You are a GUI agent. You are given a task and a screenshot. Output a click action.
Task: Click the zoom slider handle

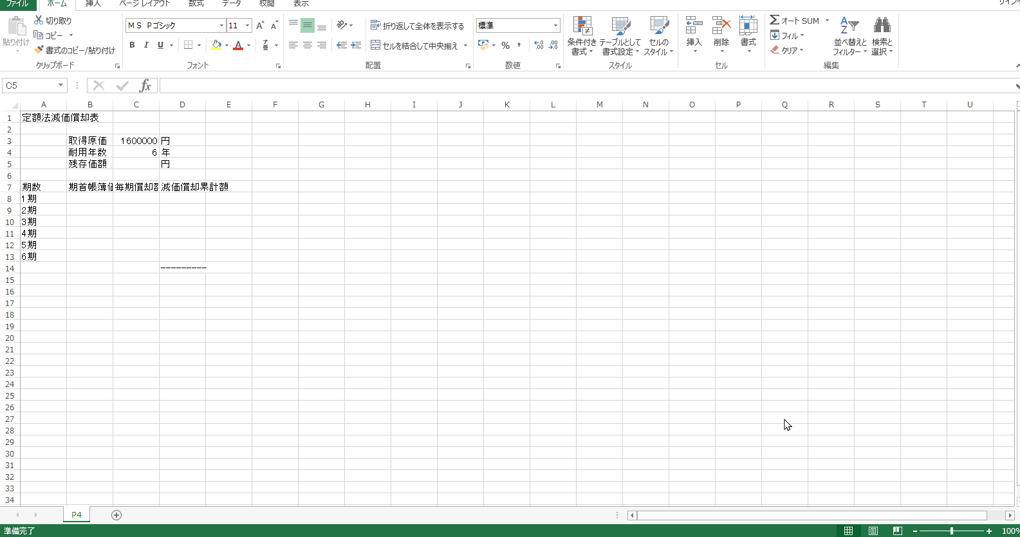[951, 531]
